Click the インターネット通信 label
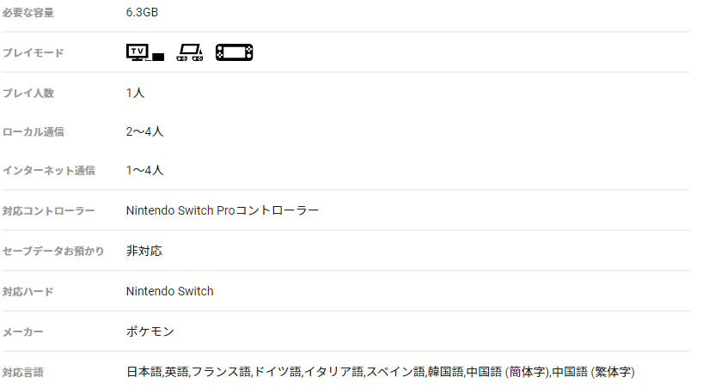 (x=49, y=170)
